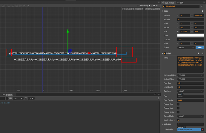This screenshot has height=133, width=206.
Task: Collapse the Node section
Action: pyautogui.click(x=162, y=11)
